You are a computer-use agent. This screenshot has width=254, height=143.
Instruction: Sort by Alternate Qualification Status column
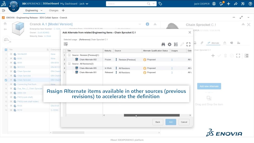(x=155, y=51)
